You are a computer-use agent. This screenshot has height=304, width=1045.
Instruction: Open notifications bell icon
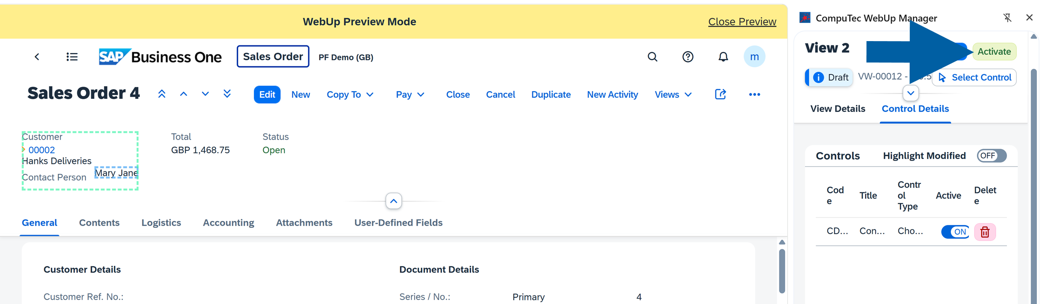click(x=723, y=57)
